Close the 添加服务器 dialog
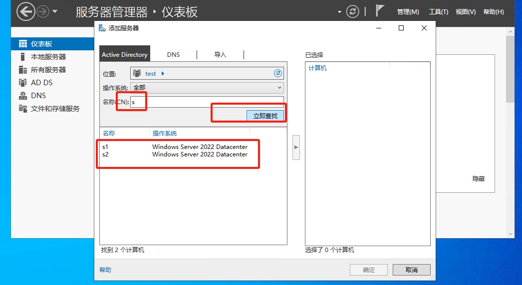The image size is (522, 285). 424,28
